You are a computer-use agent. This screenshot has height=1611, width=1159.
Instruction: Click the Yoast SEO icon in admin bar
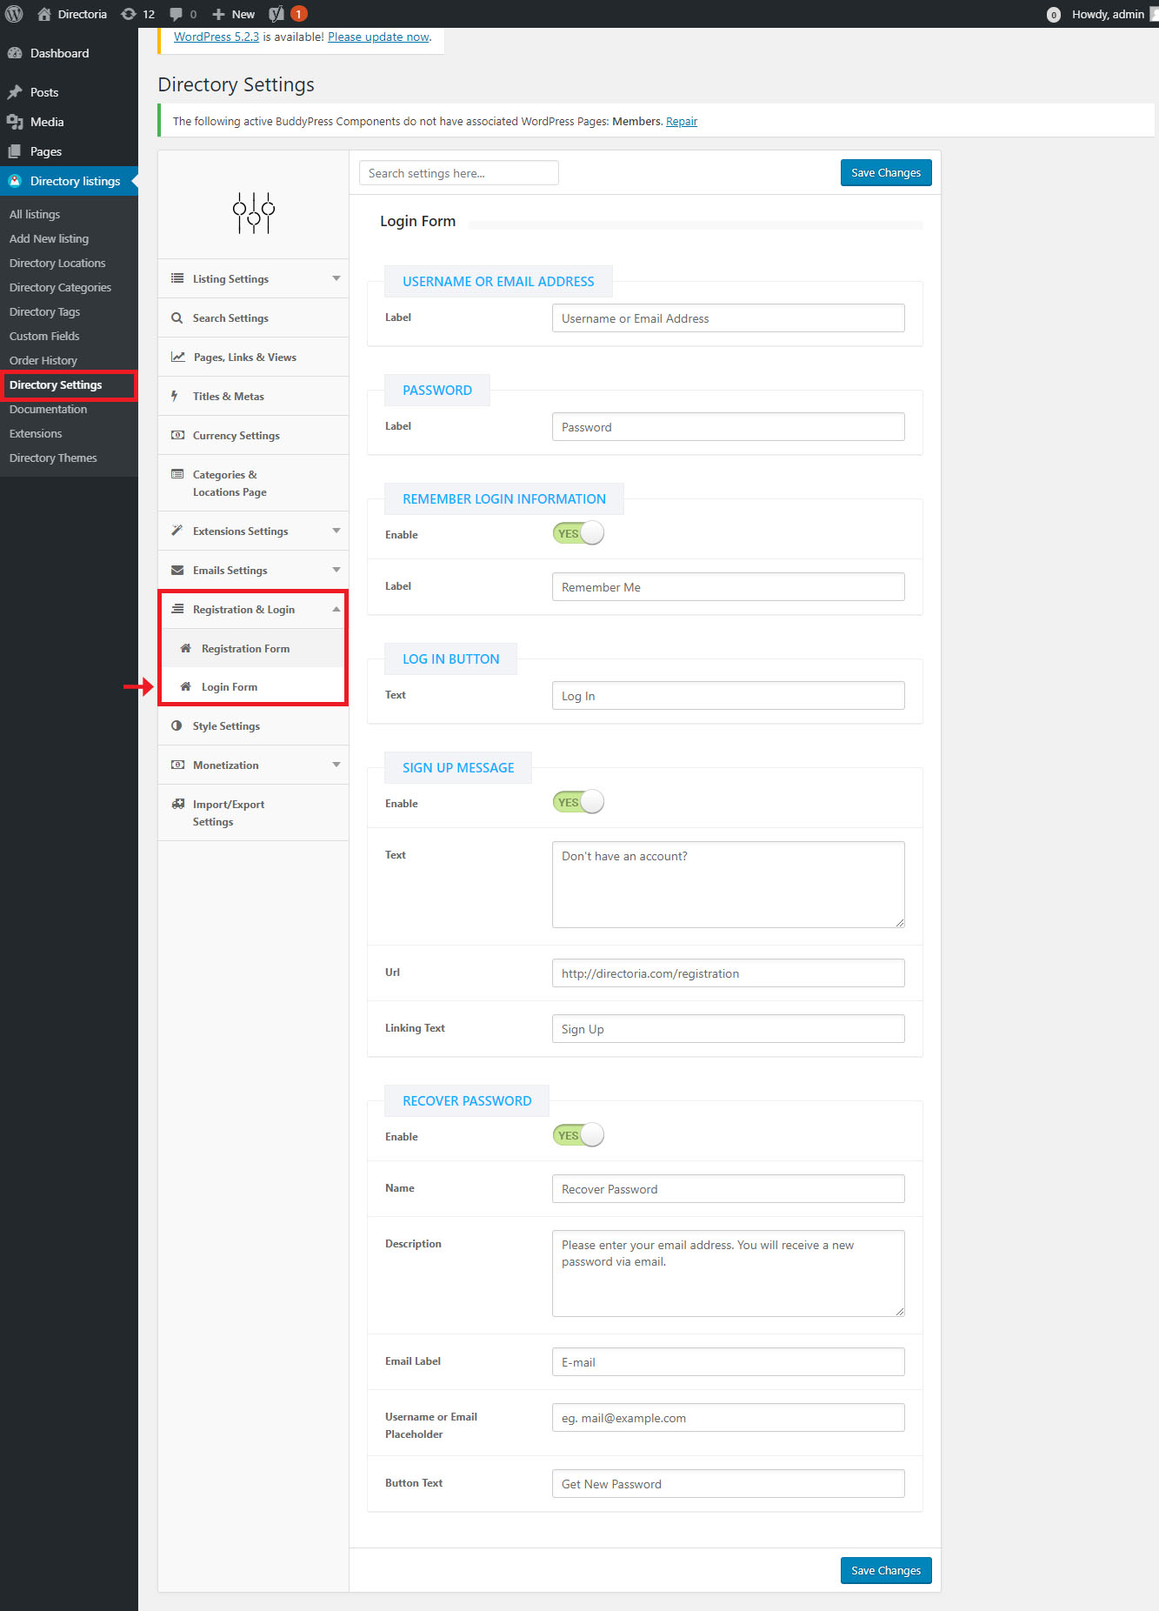276,14
